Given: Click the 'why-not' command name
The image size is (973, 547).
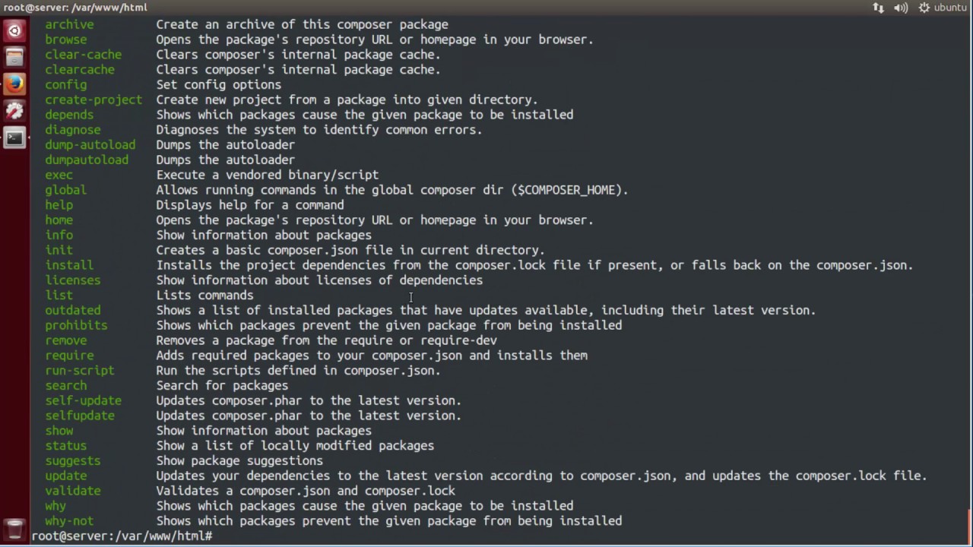Looking at the screenshot, I should (69, 521).
